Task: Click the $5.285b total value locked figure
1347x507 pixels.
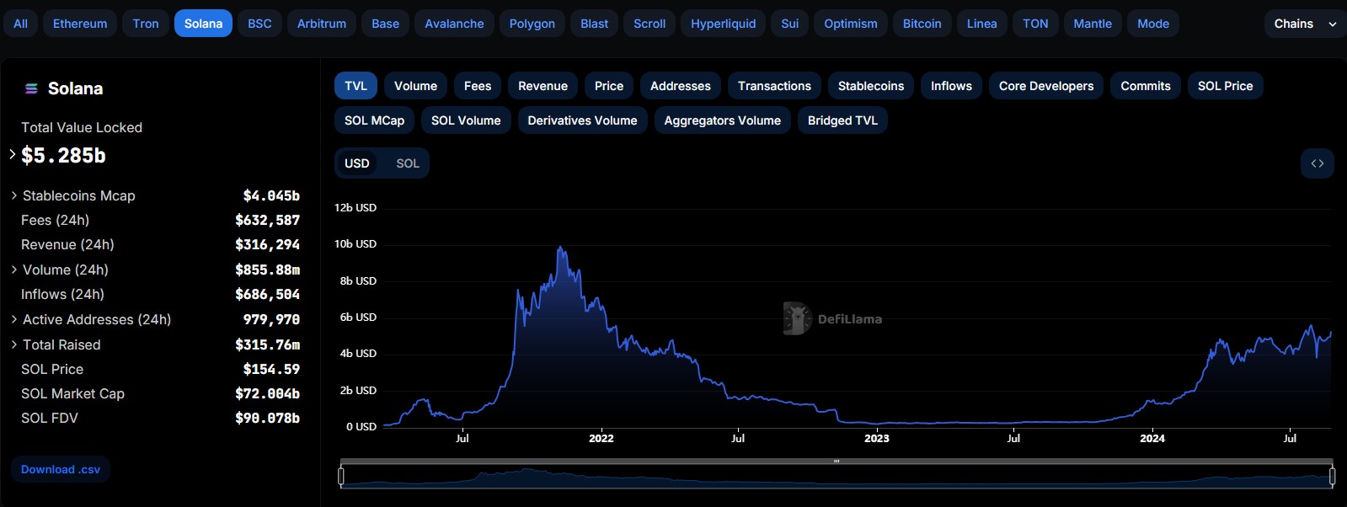Action: (64, 156)
